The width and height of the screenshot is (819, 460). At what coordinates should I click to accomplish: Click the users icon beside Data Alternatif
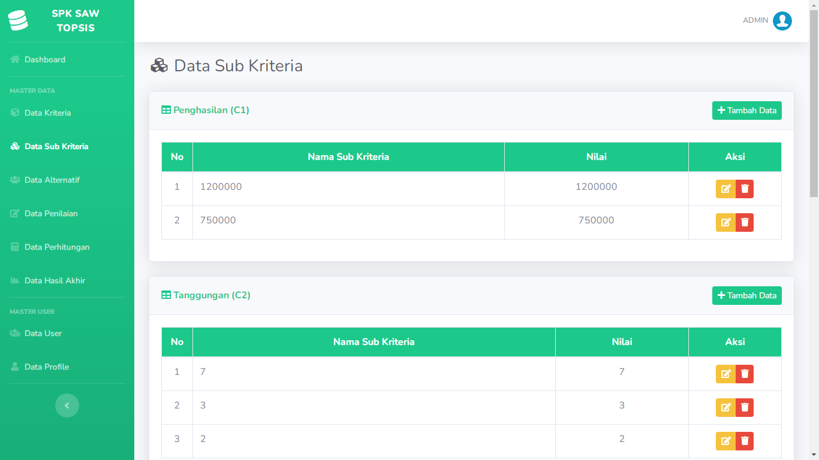[15, 180]
